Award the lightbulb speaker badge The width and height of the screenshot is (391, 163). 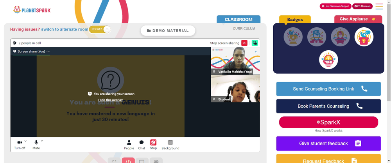(x=364, y=37)
